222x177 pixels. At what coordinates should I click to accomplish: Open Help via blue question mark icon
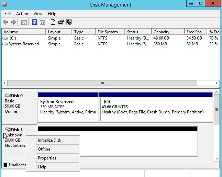coord(35,22)
